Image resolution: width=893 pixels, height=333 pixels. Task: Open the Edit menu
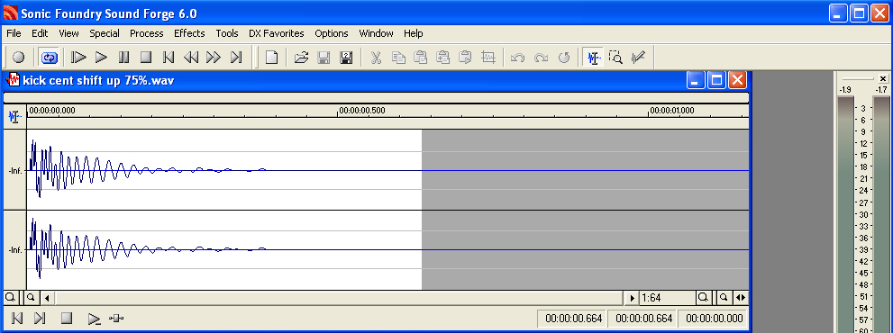(x=40, y=33)
